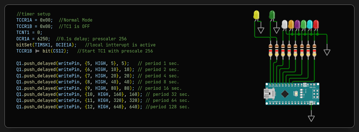Click the ground symbol below the Arduino
The width and height of the screenshot is (359, 132).
(x=311, y=118)
